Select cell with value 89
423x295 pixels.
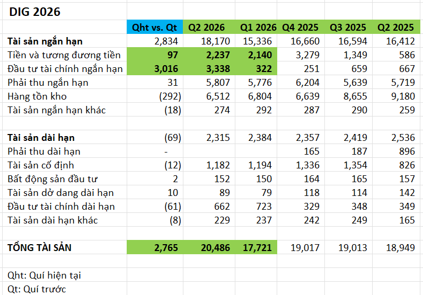(x=209, y=192)
